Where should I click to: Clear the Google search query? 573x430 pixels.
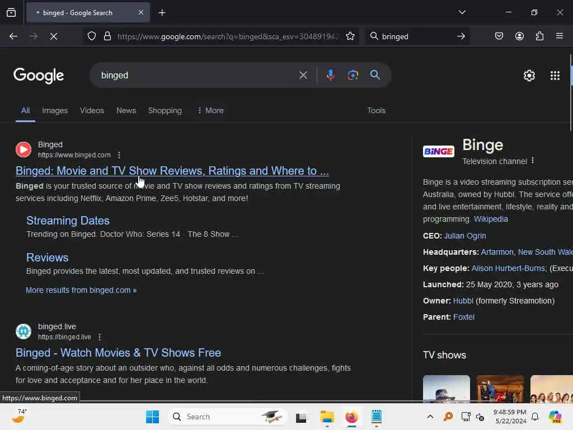pyautogui.click(x=303, y=76)
